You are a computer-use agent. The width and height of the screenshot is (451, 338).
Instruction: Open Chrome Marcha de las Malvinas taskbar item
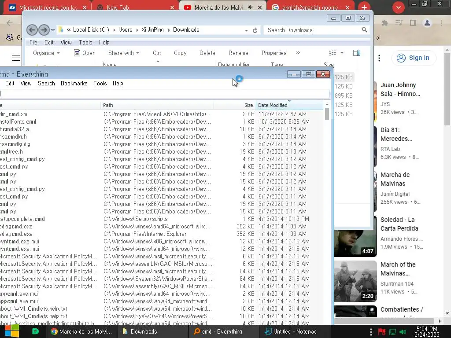pos(81,331)
